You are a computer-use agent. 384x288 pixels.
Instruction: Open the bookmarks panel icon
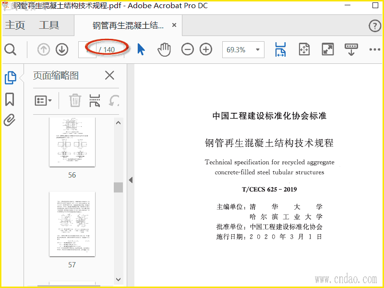pyautogui.click(x=10, y=99)
